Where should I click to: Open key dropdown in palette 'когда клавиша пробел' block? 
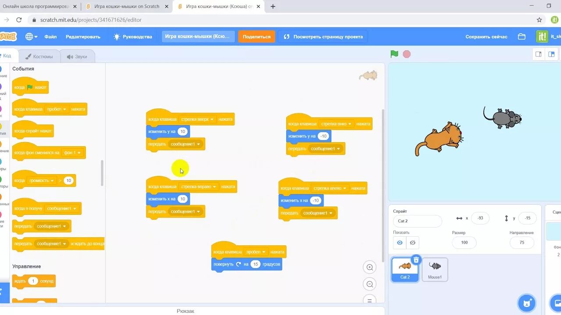point(57,109)
